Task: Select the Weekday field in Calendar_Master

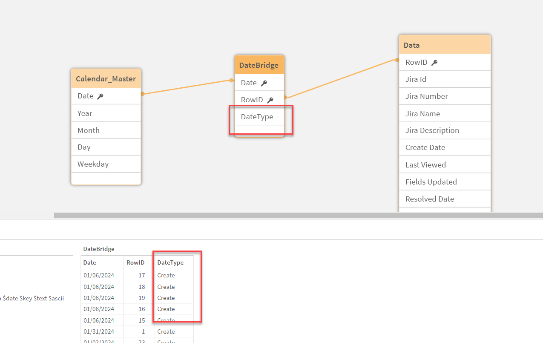Action: (106, 164)
